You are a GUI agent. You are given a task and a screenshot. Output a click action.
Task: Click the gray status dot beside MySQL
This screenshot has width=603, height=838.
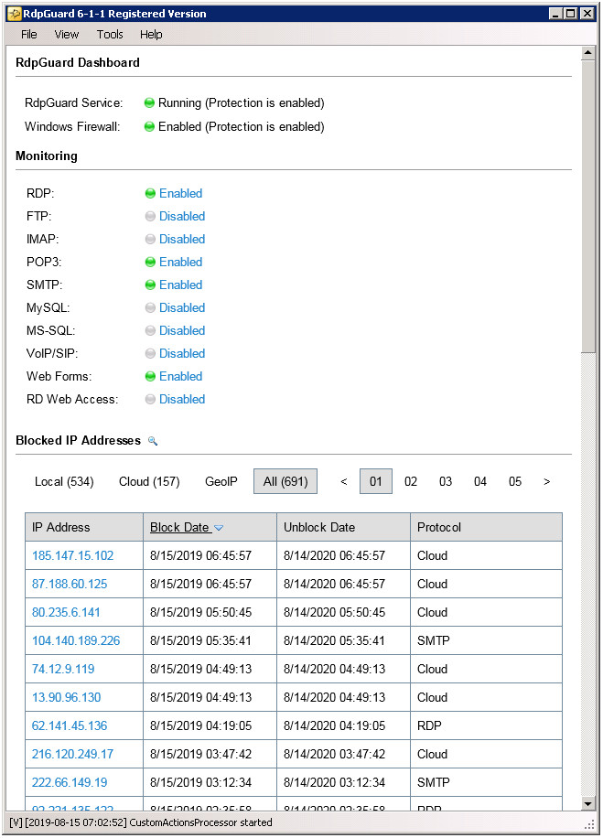150,307
